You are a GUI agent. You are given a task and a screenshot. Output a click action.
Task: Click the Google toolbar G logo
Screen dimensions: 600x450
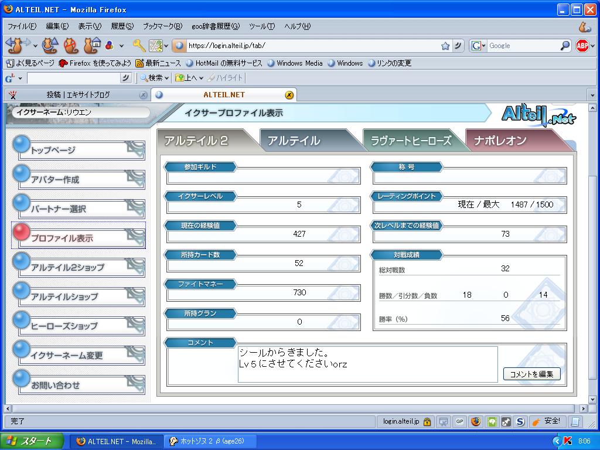[x=9, y=79]
